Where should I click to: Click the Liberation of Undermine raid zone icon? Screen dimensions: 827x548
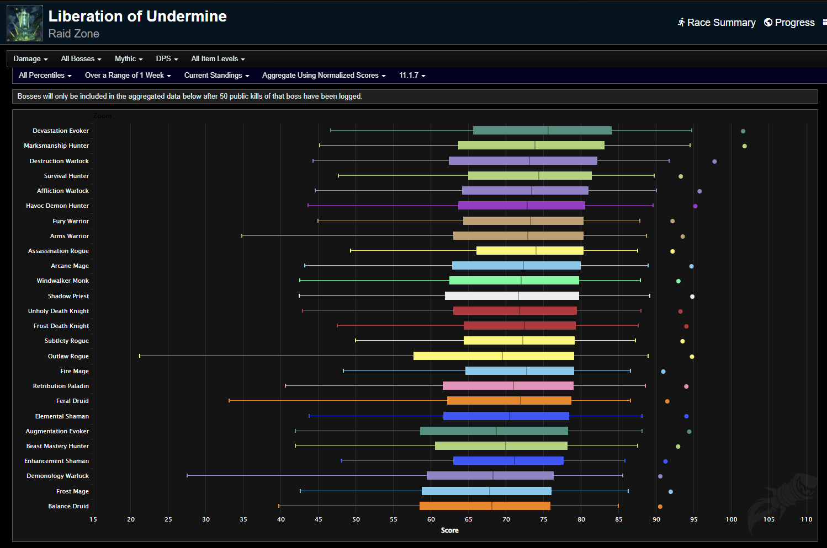pyautogui.click(x=25, y=24)
